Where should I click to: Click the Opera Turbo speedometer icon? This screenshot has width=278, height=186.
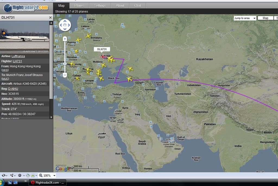click(20, 175)
